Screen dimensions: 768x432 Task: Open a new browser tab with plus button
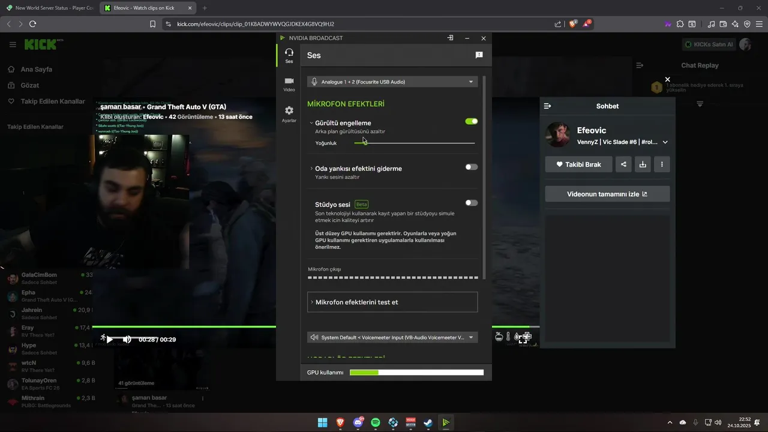click(x=205, y=8)
